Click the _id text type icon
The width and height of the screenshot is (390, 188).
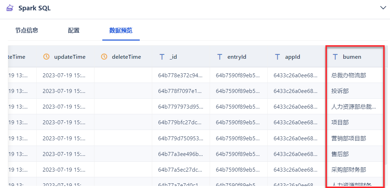(x=162, y=57)
